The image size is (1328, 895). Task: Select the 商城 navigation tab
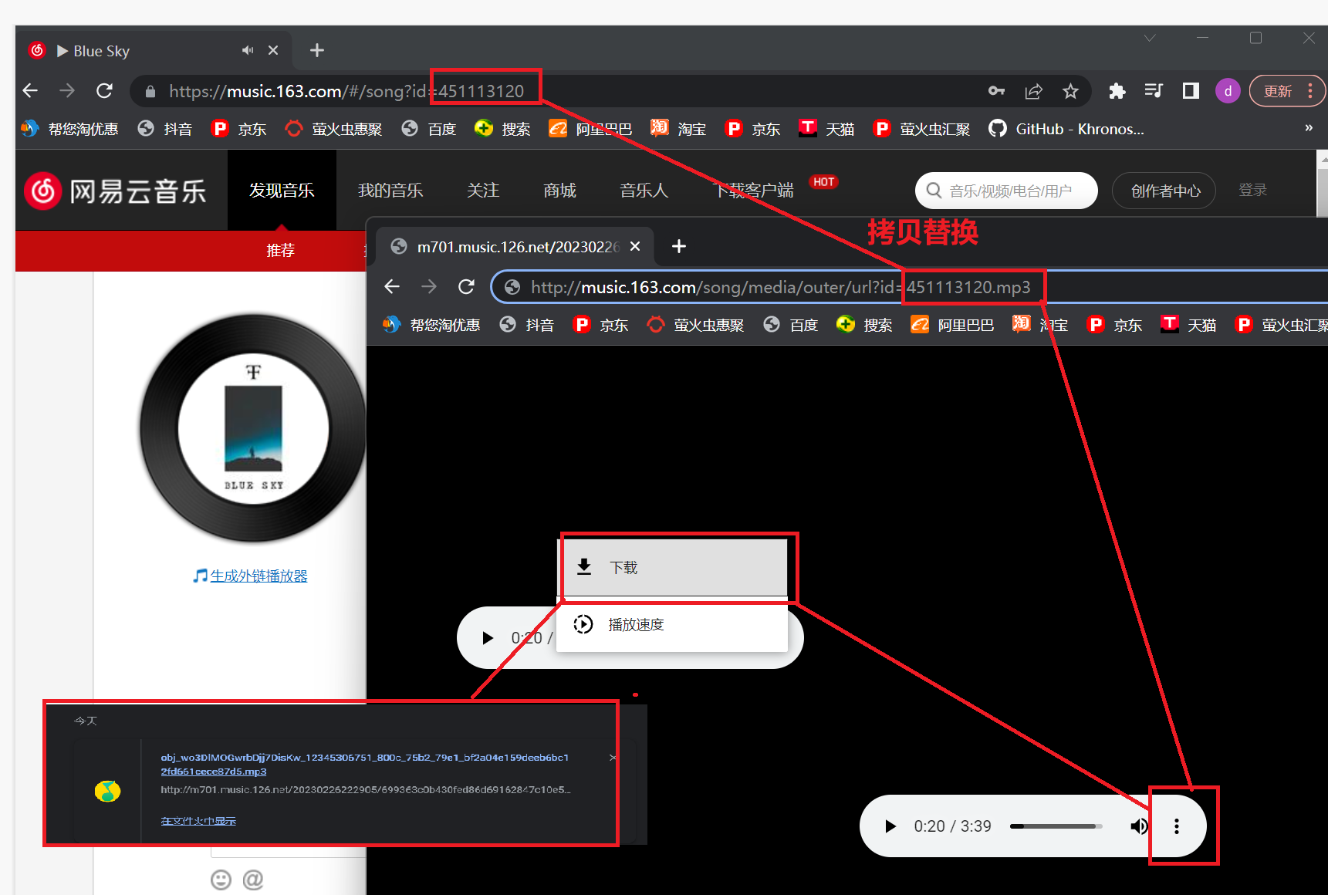[x=559, y=191]
